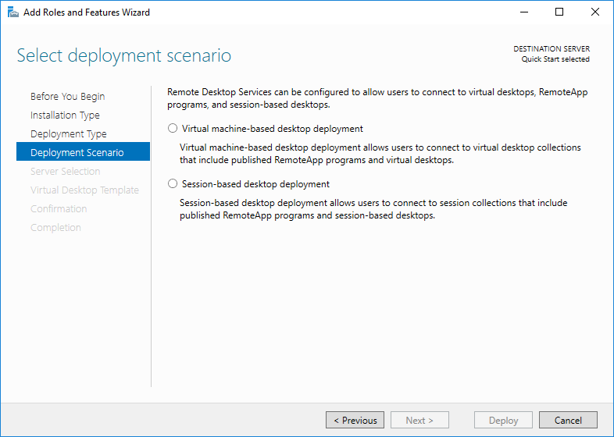614x437 pixels.
Task: Click the disabled Server Selection step
Action: point(66,172)
